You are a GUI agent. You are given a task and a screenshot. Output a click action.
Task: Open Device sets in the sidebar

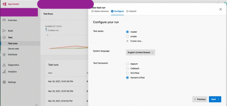13,49
